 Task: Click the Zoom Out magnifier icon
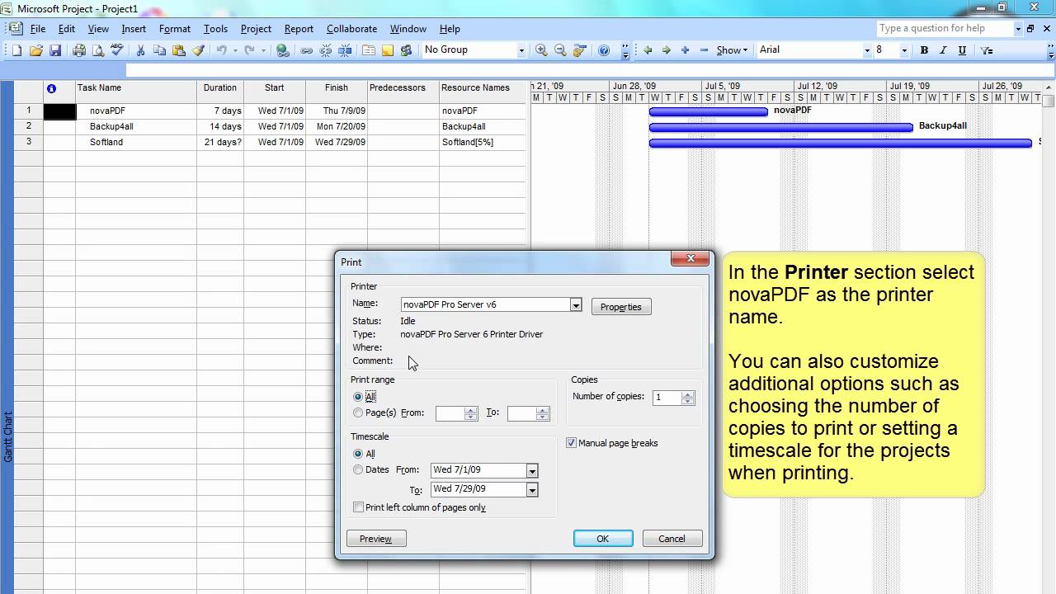pyautogui.click(x=560, y=50)
